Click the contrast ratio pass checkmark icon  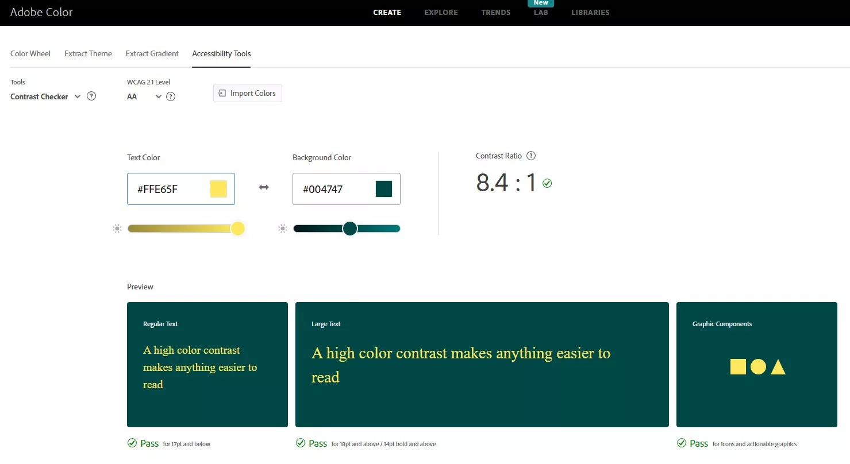tap(547, 183)
